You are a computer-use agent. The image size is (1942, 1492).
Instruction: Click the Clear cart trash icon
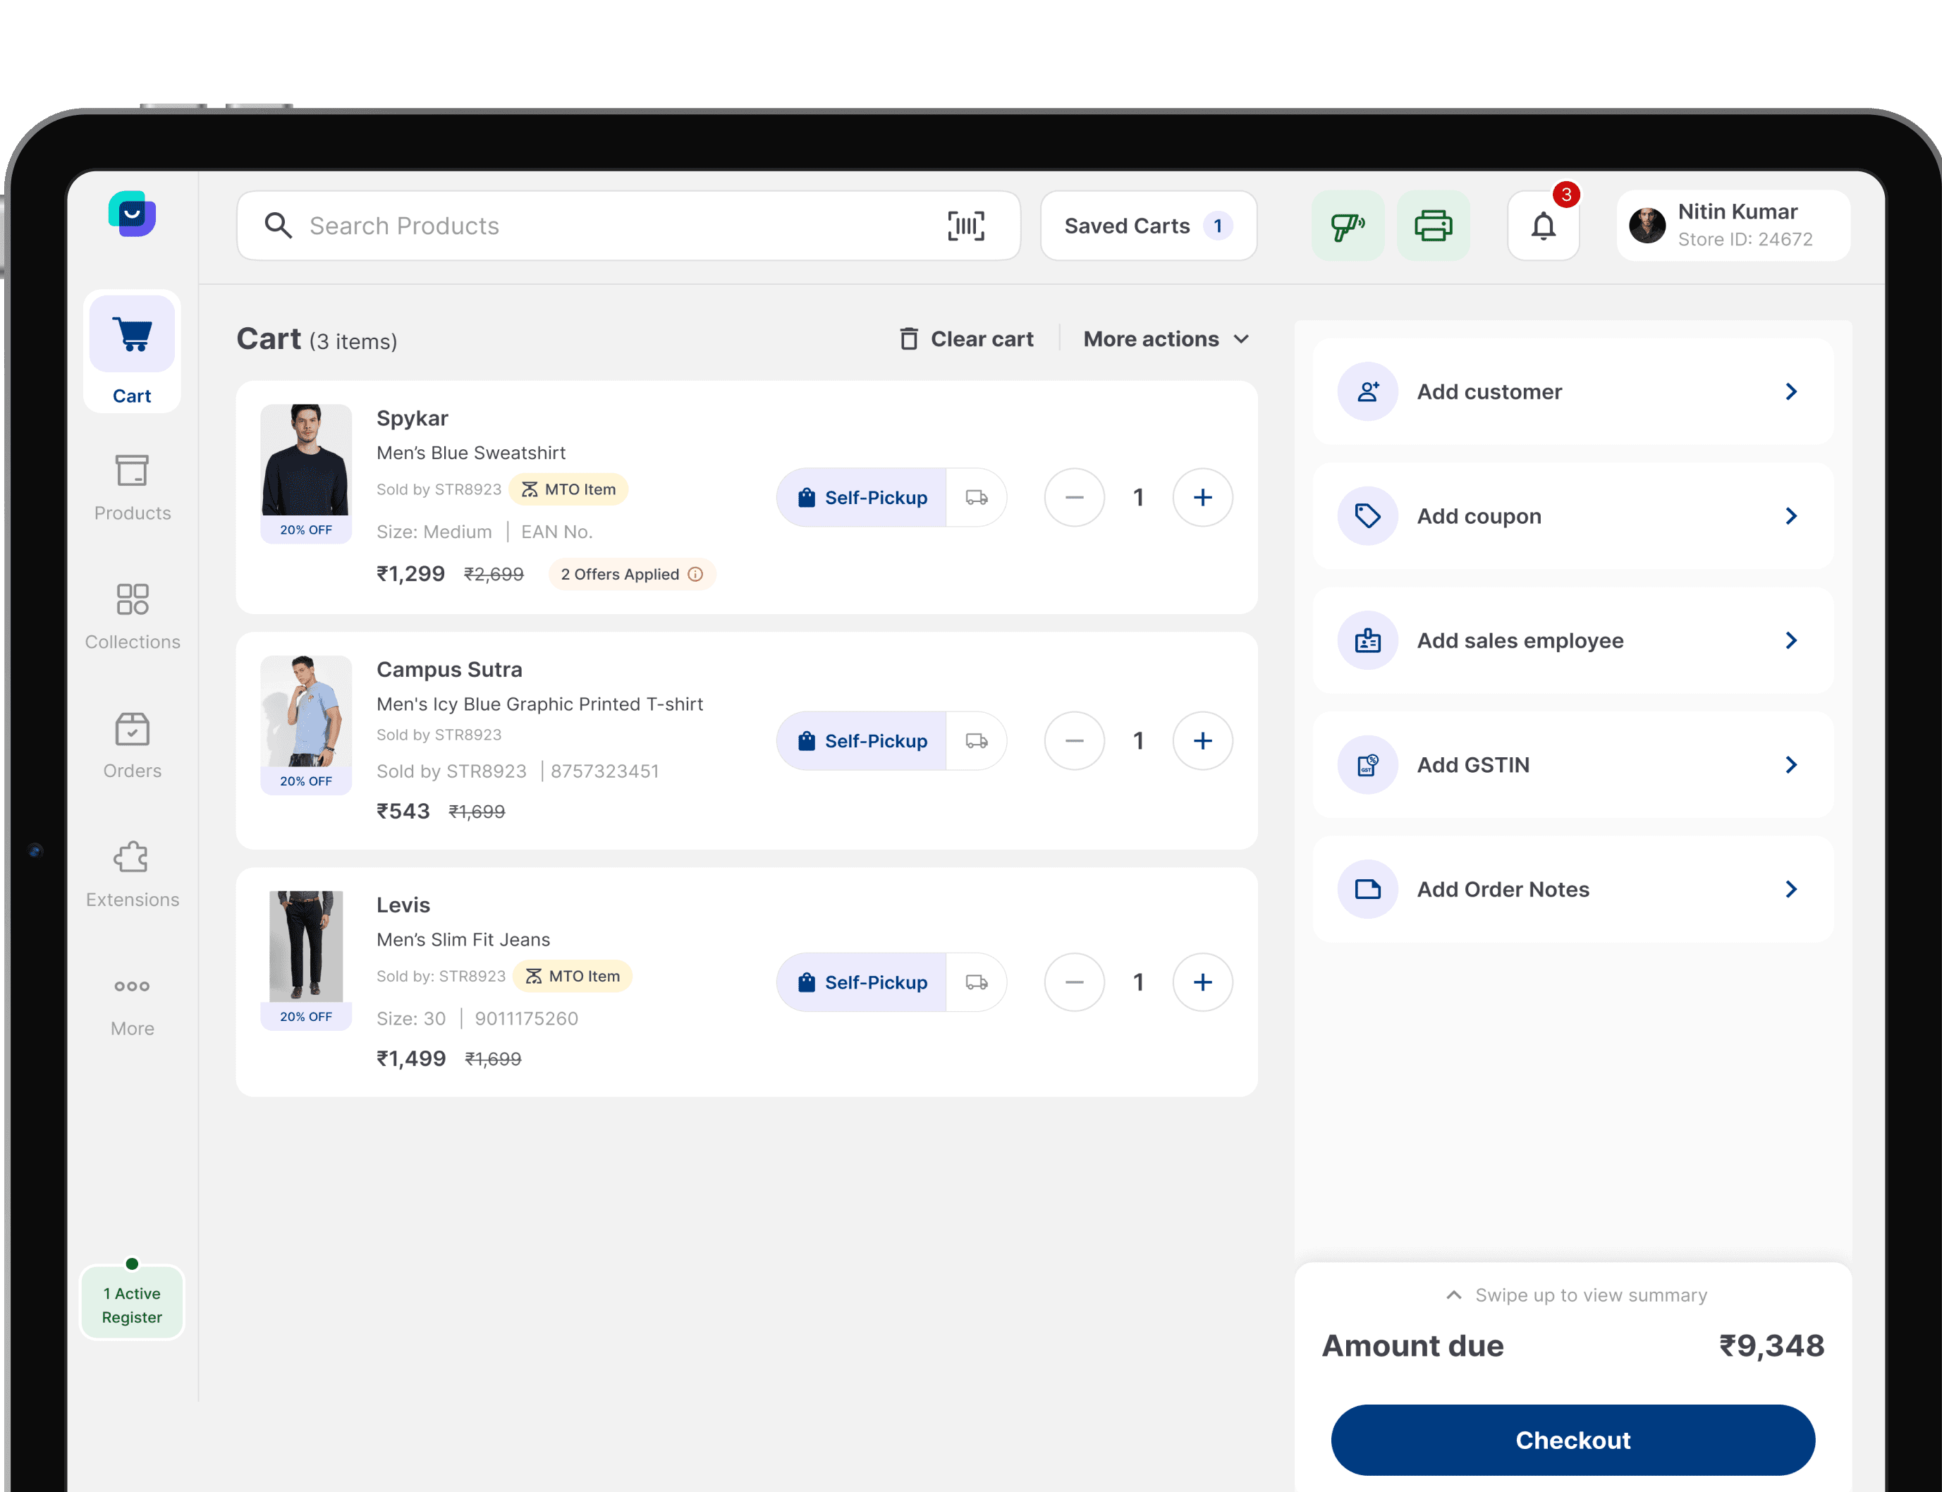908,339
